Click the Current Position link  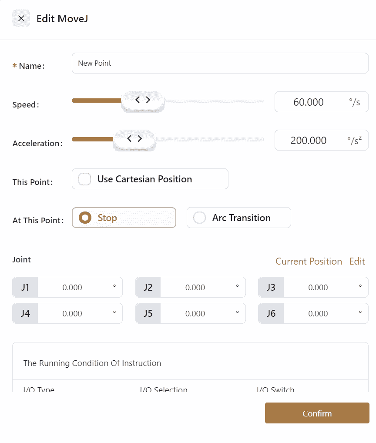[x=309, y=261]
